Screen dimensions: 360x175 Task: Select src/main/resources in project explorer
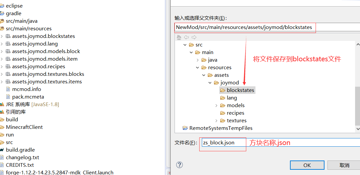29,29
